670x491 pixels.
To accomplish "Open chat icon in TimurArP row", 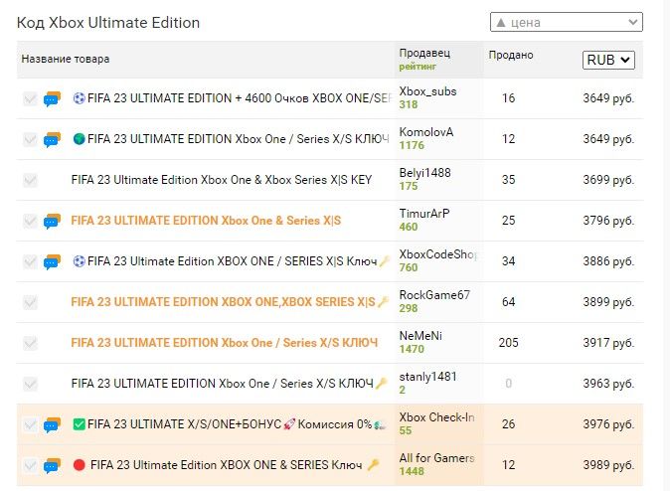I will 52,221.
